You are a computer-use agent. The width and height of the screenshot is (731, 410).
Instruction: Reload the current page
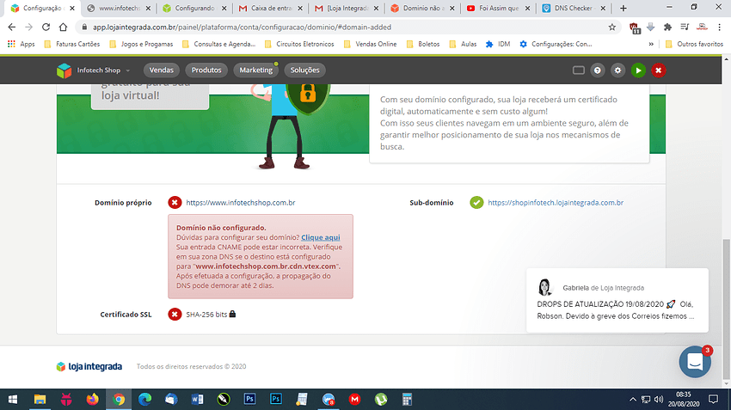(46, 27)
